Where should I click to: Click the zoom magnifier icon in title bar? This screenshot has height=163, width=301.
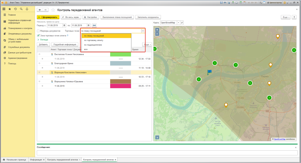point(260,3)
